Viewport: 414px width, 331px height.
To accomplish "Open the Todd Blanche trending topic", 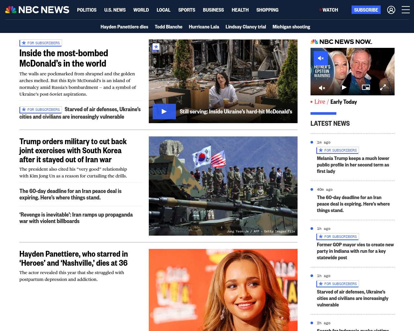I will tap(169, 27).
